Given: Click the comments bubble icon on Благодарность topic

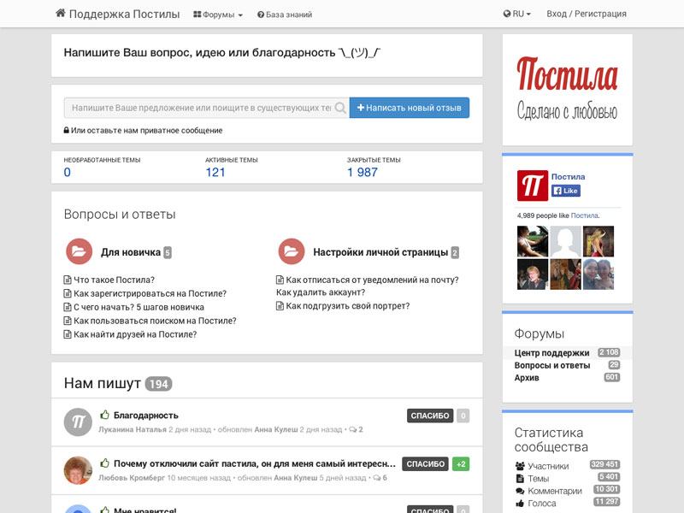Looking at the screenshot, I should 352,430.
